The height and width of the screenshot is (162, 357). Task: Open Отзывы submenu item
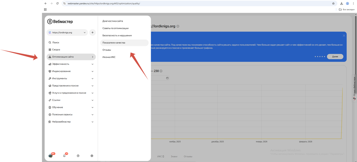[x=124, y=50]
